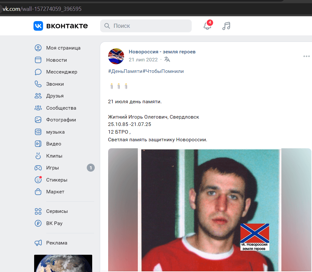This screenshot has height=272, width=312.
Task: Open community Новороссия - земля героев link
Action: [x=162, y=52]
